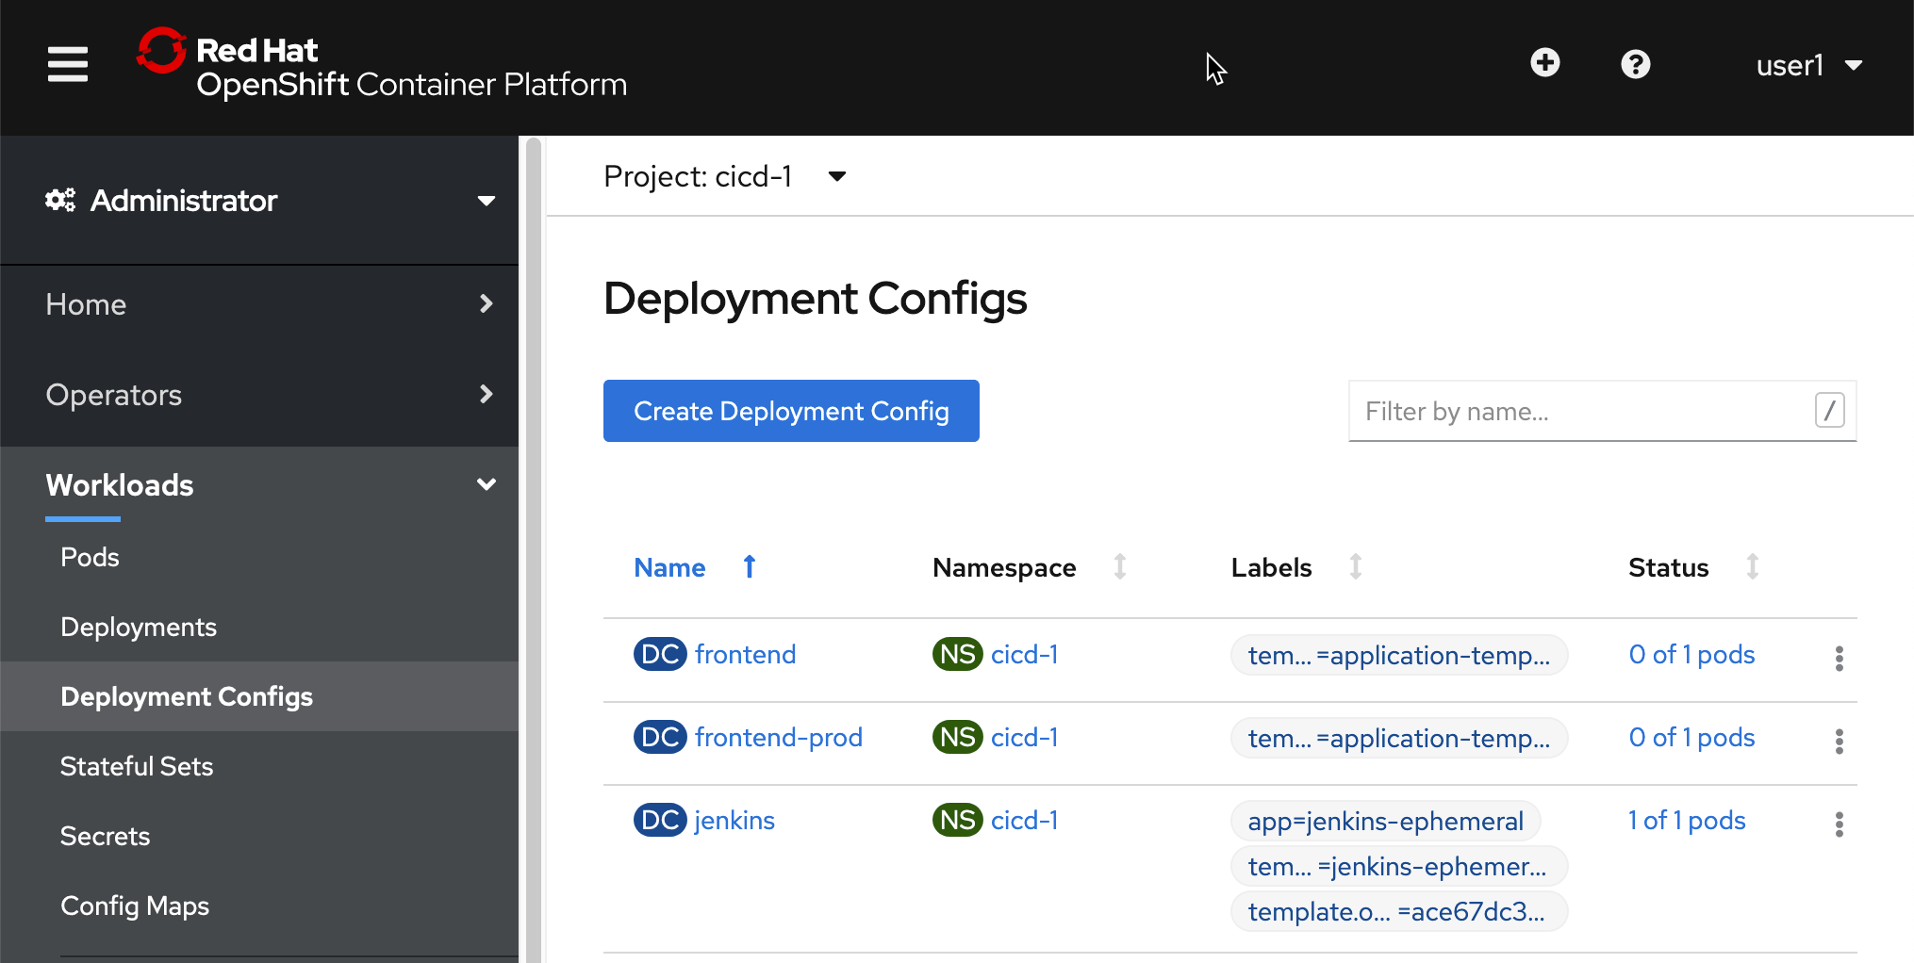Click the sidebar vertical scrollbar
The image size is (1914, 963).
534,549
